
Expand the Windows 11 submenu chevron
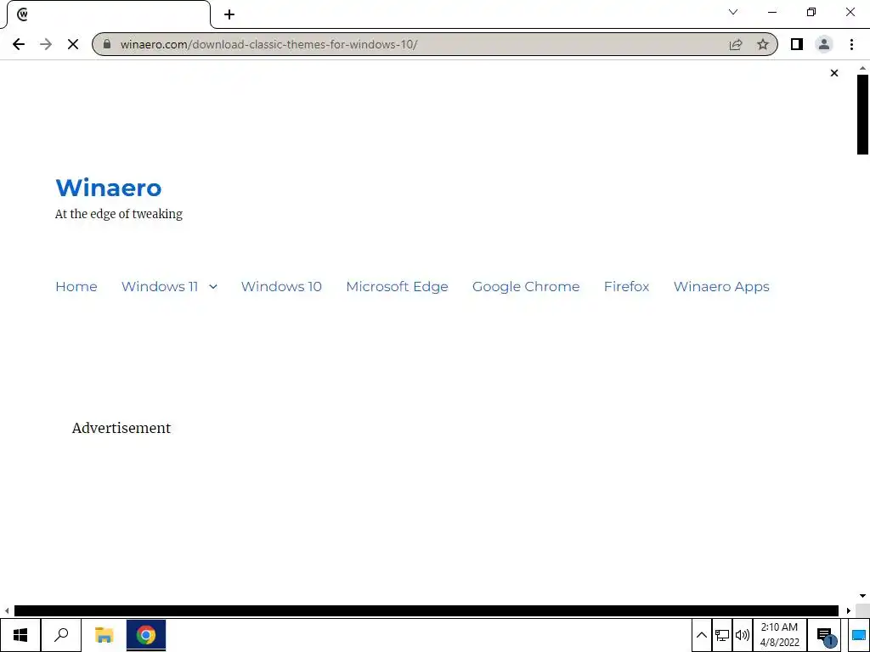coord(213,287)
